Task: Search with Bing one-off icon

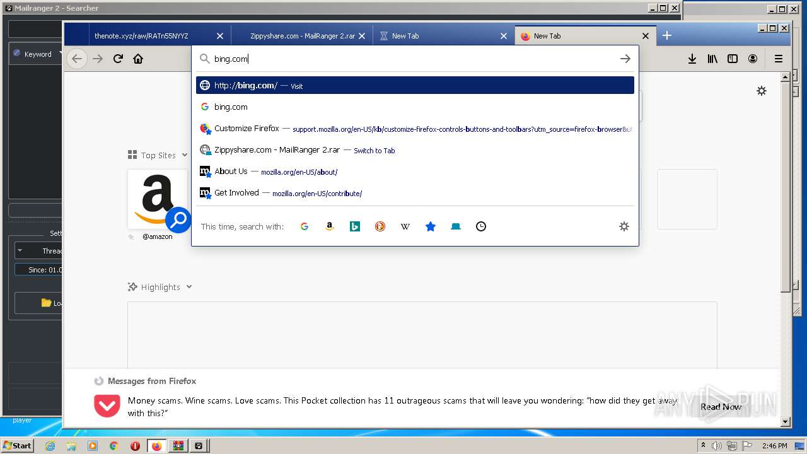Action: (x=355, y=226)
